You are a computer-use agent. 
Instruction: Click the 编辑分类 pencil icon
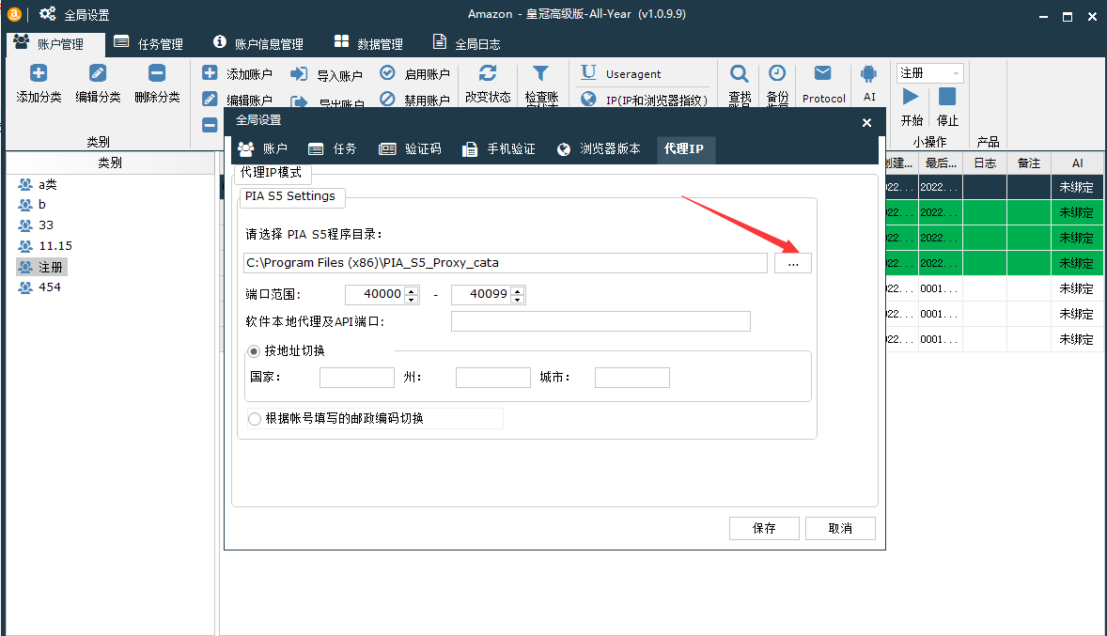point(98,73)
